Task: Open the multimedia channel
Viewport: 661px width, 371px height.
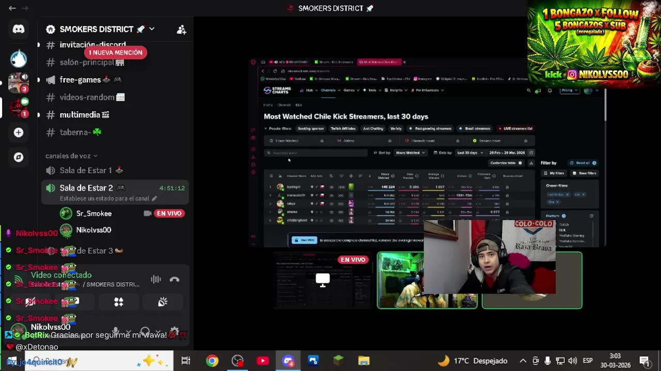Action: pos(84,115)
